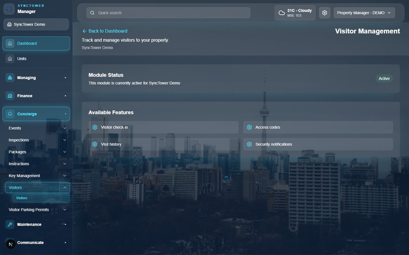Screen dimensions: 409x255
Task: Click the back arrow icon by Back to Dashboard
Action: 84,31
